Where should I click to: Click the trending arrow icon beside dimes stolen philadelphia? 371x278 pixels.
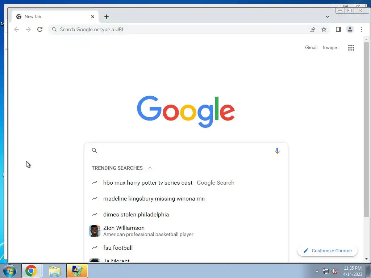[x=95, y=214]
